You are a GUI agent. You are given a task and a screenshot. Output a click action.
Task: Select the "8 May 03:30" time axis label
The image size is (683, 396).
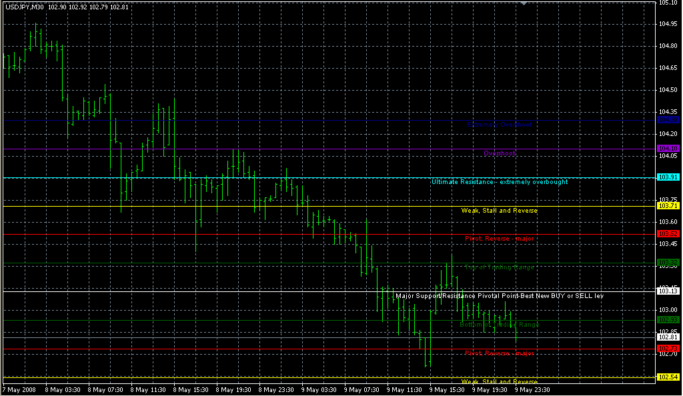[x=63, y=389]
